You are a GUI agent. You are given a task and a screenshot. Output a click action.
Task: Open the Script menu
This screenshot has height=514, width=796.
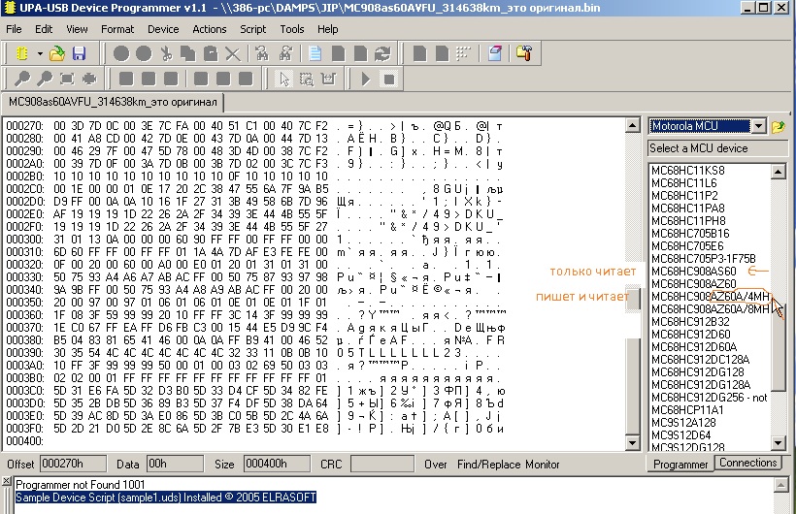(x=252, y=29)
